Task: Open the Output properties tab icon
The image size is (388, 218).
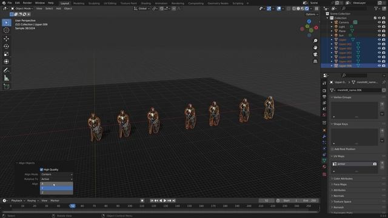Action: (x=324, y=97)
